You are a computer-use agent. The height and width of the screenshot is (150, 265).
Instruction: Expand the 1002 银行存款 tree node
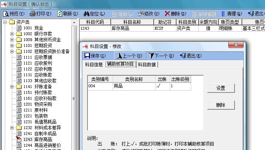12,34
